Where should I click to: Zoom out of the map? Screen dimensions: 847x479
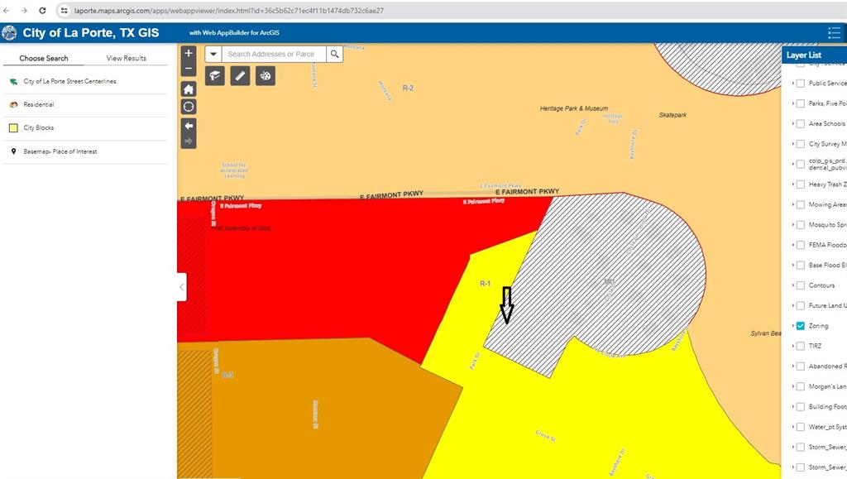click(x=188, y=69)
